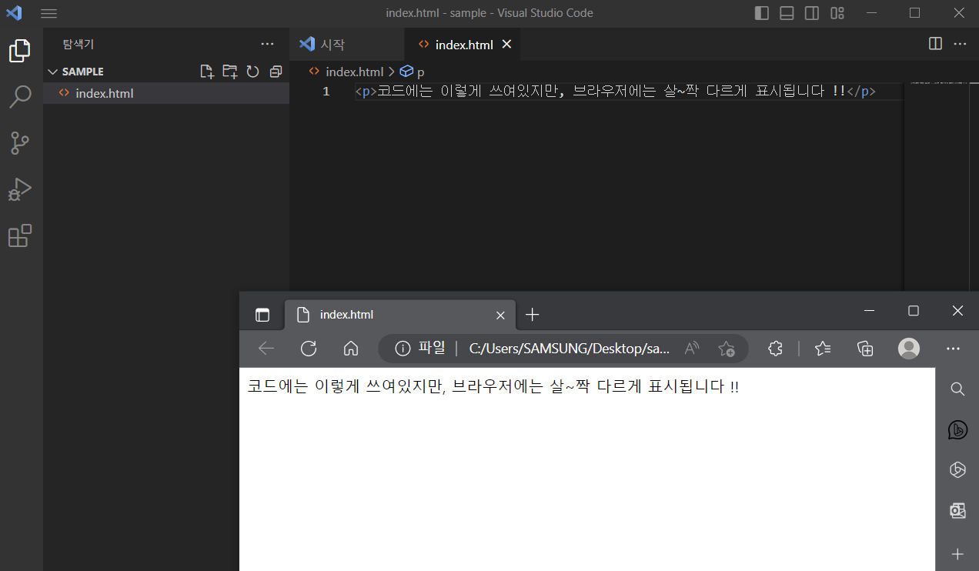The height and width of the screenshot is (571, 979).
Task: Open the Explorer view in activity bar
Action: [20, 51]
